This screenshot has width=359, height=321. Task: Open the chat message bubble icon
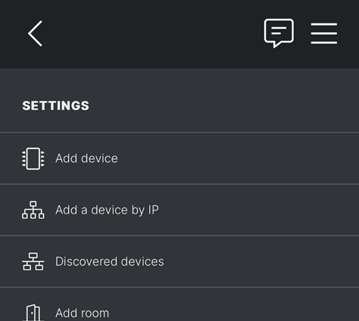click(x=279, y=33)
